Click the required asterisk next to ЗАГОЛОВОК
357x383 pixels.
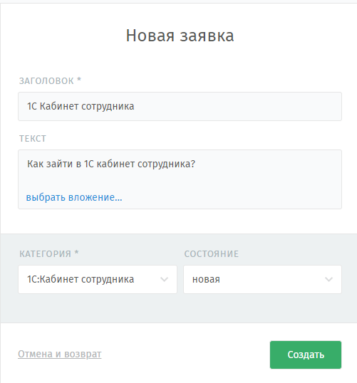pyautogui.click(x=79, y=80)
